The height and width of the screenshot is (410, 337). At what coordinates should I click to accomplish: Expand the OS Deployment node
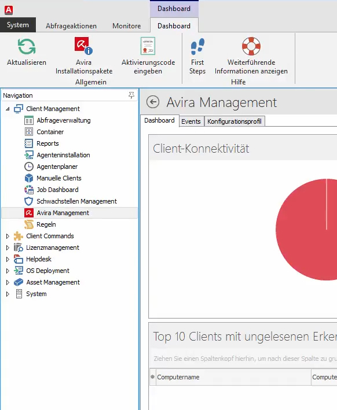8,271
